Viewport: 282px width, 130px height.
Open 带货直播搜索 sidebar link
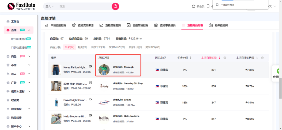pos(19,39)
